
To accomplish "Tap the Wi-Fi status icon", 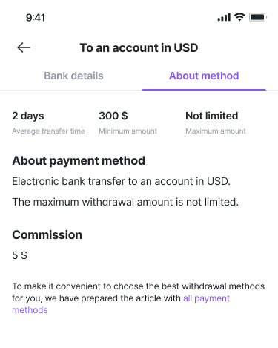I will point(239,17).
